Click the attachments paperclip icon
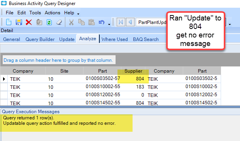This screenshot has width=240, height=141. click(x=39, y=22)
